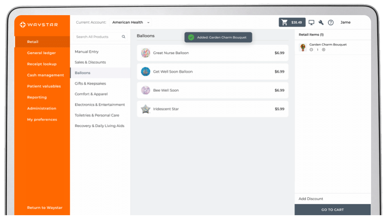This screenshot has width=385, height=216.
Task: Click Add Discount
Action: (x=310, y=199)
